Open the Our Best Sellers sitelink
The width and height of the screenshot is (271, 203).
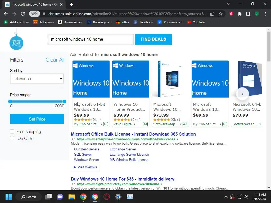click(87, 149)
